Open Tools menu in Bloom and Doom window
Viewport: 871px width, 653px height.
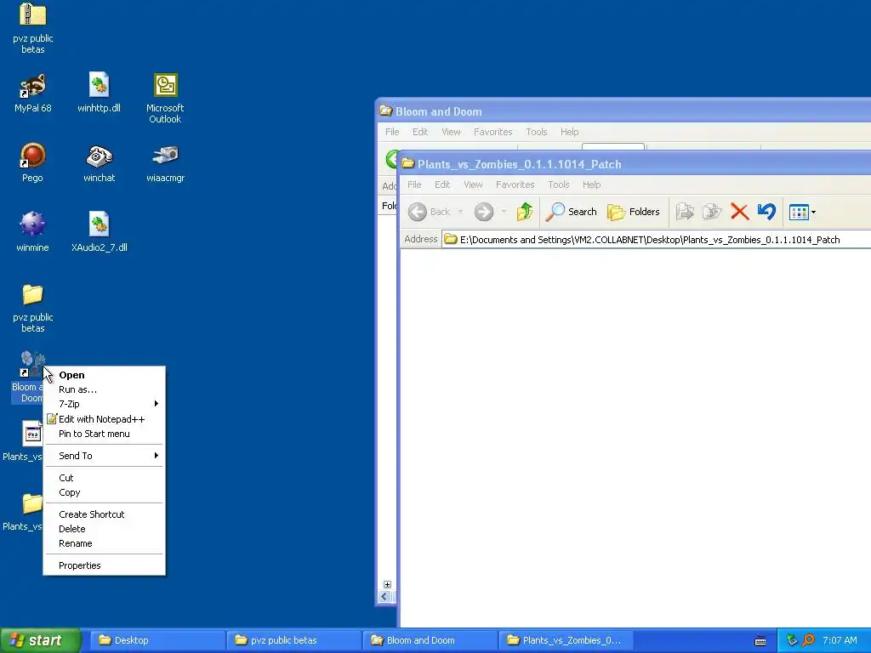pyautogui.click(x=537, y=132)
